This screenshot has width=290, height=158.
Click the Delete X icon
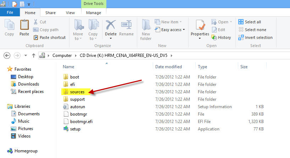(x=111, y=25)
